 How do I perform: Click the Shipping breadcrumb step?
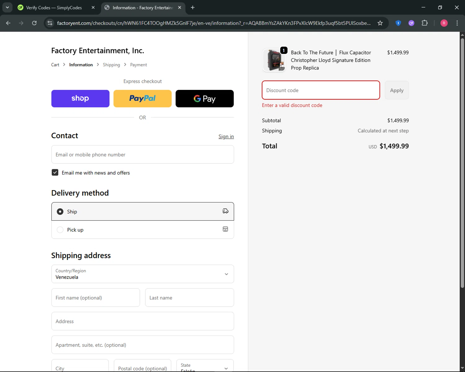tap(111, 65)
